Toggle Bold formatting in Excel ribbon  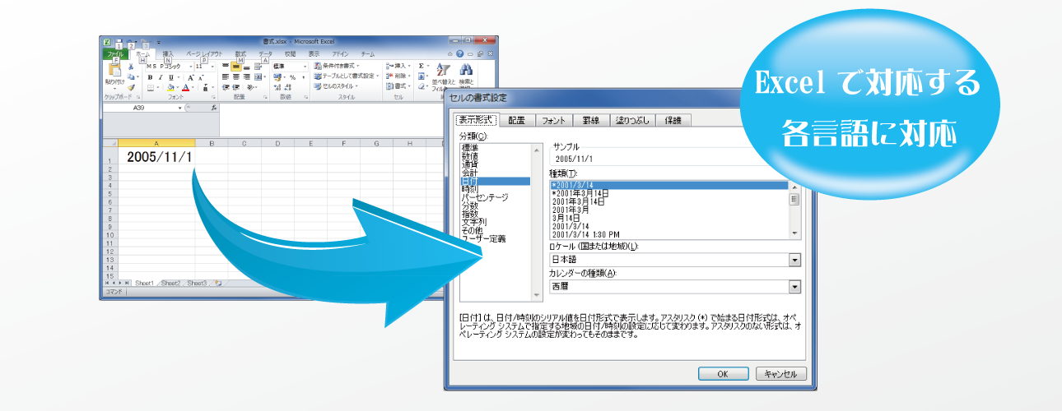click(x=150, y=77)
